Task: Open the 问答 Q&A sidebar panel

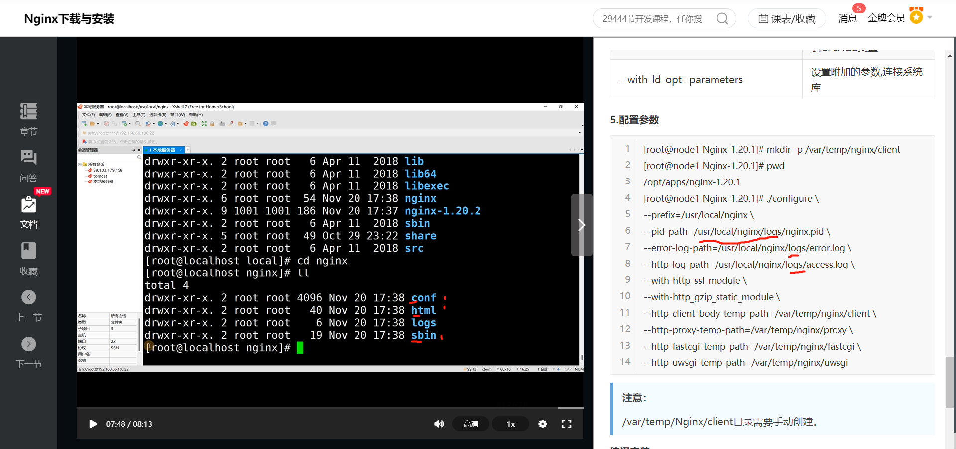Action: (28, 166)
